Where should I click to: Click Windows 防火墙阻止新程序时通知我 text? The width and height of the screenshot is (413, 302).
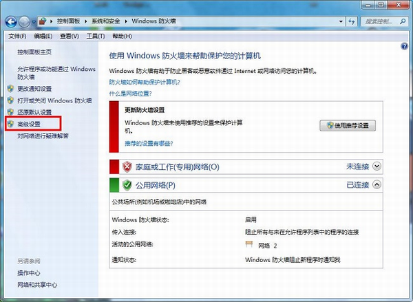pos(293,260)
